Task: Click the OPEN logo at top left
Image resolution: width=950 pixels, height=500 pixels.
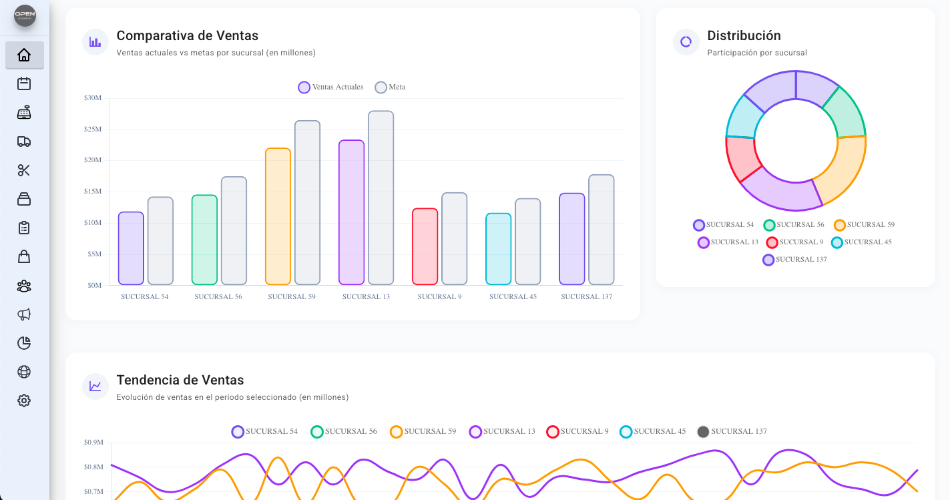Action: (x=24, y=17)
